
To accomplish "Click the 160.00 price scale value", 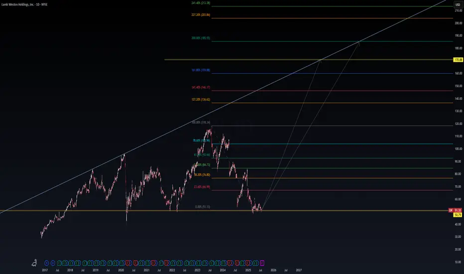I will [459, 73].
